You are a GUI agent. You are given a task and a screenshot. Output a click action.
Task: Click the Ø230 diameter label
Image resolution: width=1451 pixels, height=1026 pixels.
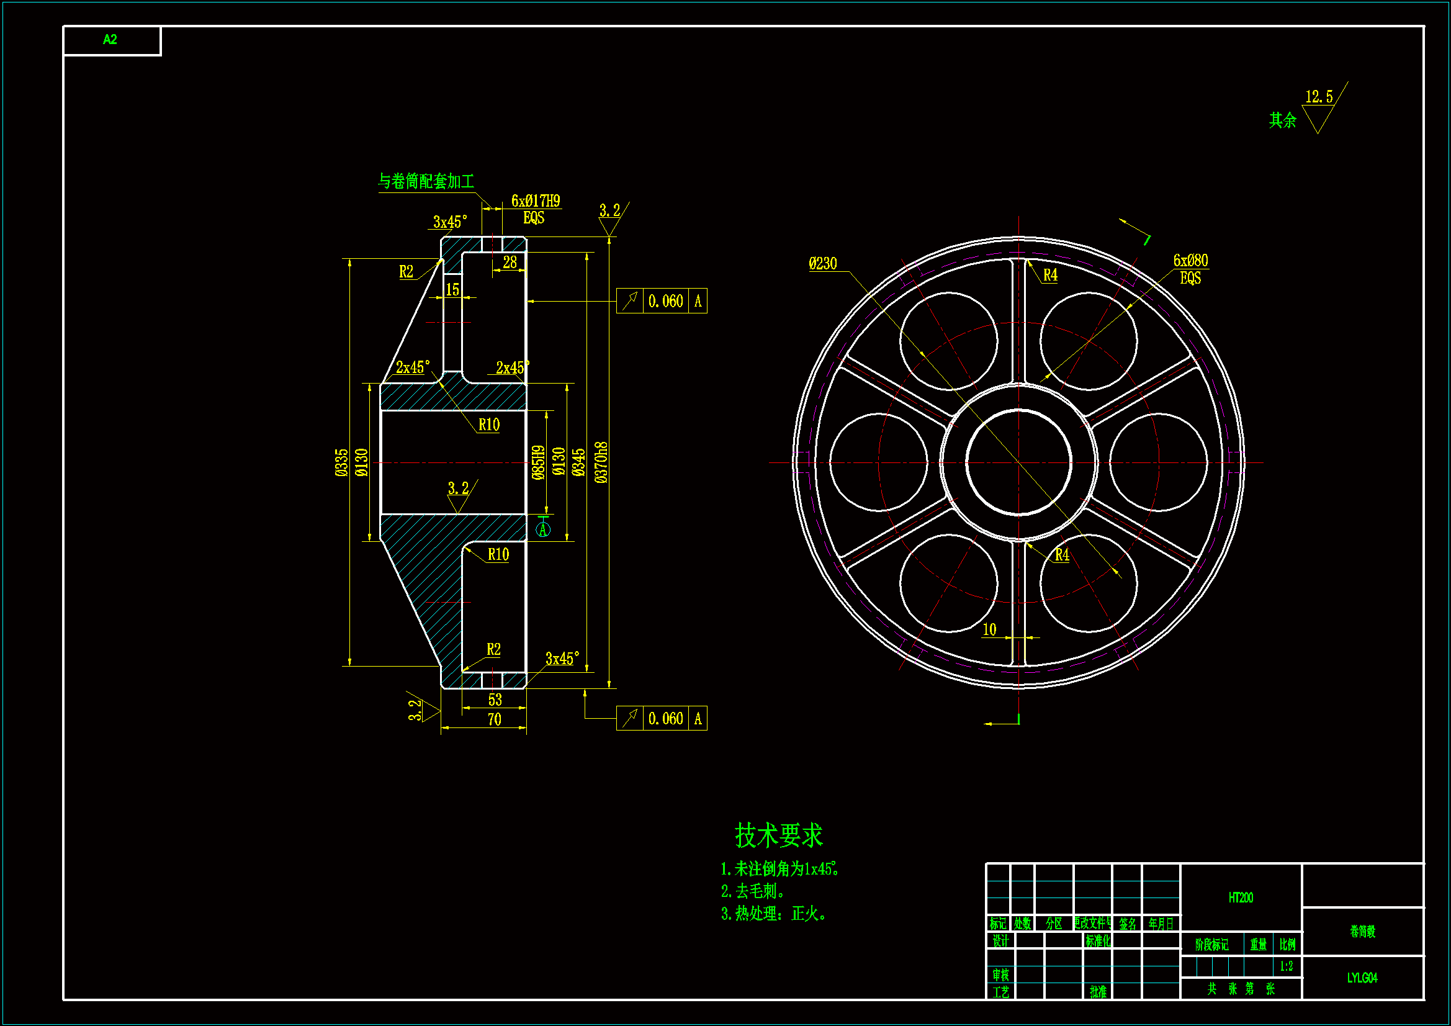pyautogui.click(x=822, y=264)
